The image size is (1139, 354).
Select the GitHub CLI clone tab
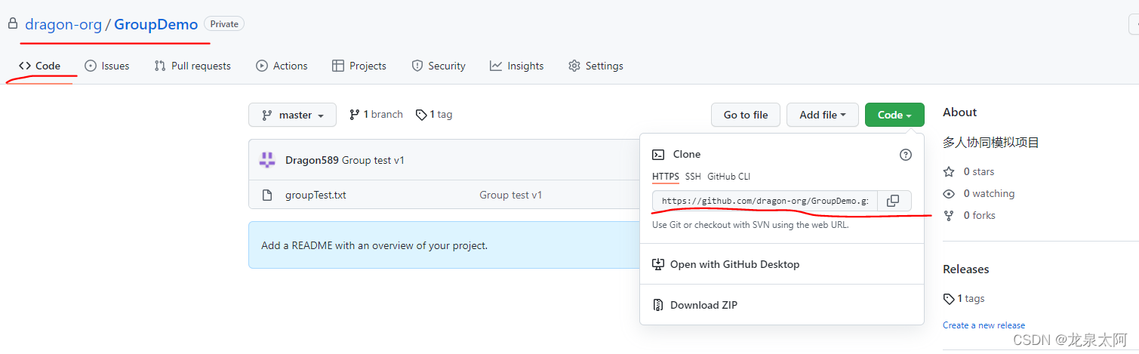tap(728, 177)
